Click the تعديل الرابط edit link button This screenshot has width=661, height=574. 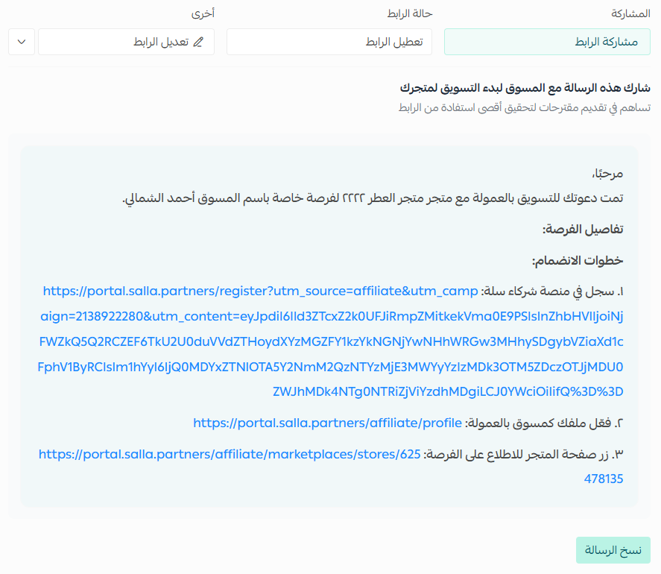pos(126,42)
